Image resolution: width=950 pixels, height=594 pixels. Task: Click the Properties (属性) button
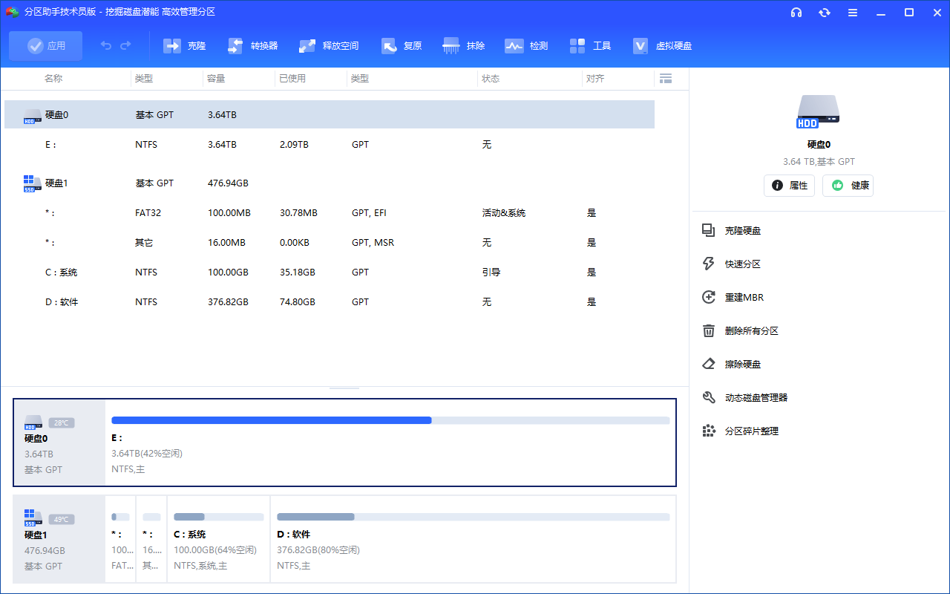click(x=789, y=186)
